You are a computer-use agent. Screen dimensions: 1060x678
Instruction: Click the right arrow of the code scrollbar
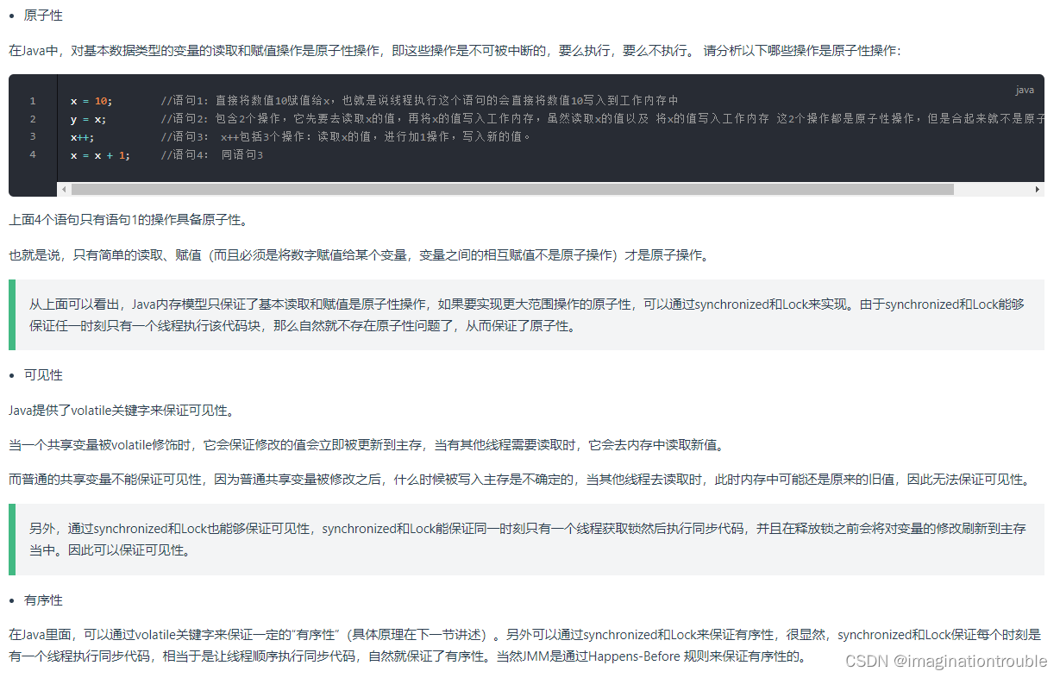click(x=1038, y=188)
